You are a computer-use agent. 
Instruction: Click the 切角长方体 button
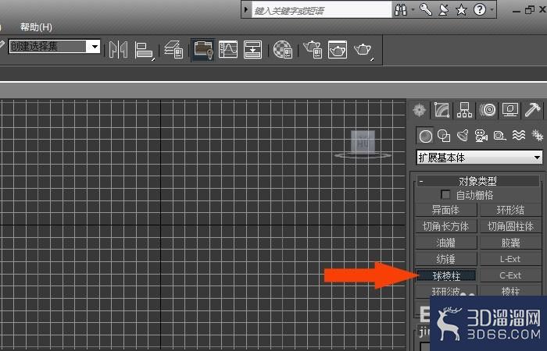tap(446, 226)
